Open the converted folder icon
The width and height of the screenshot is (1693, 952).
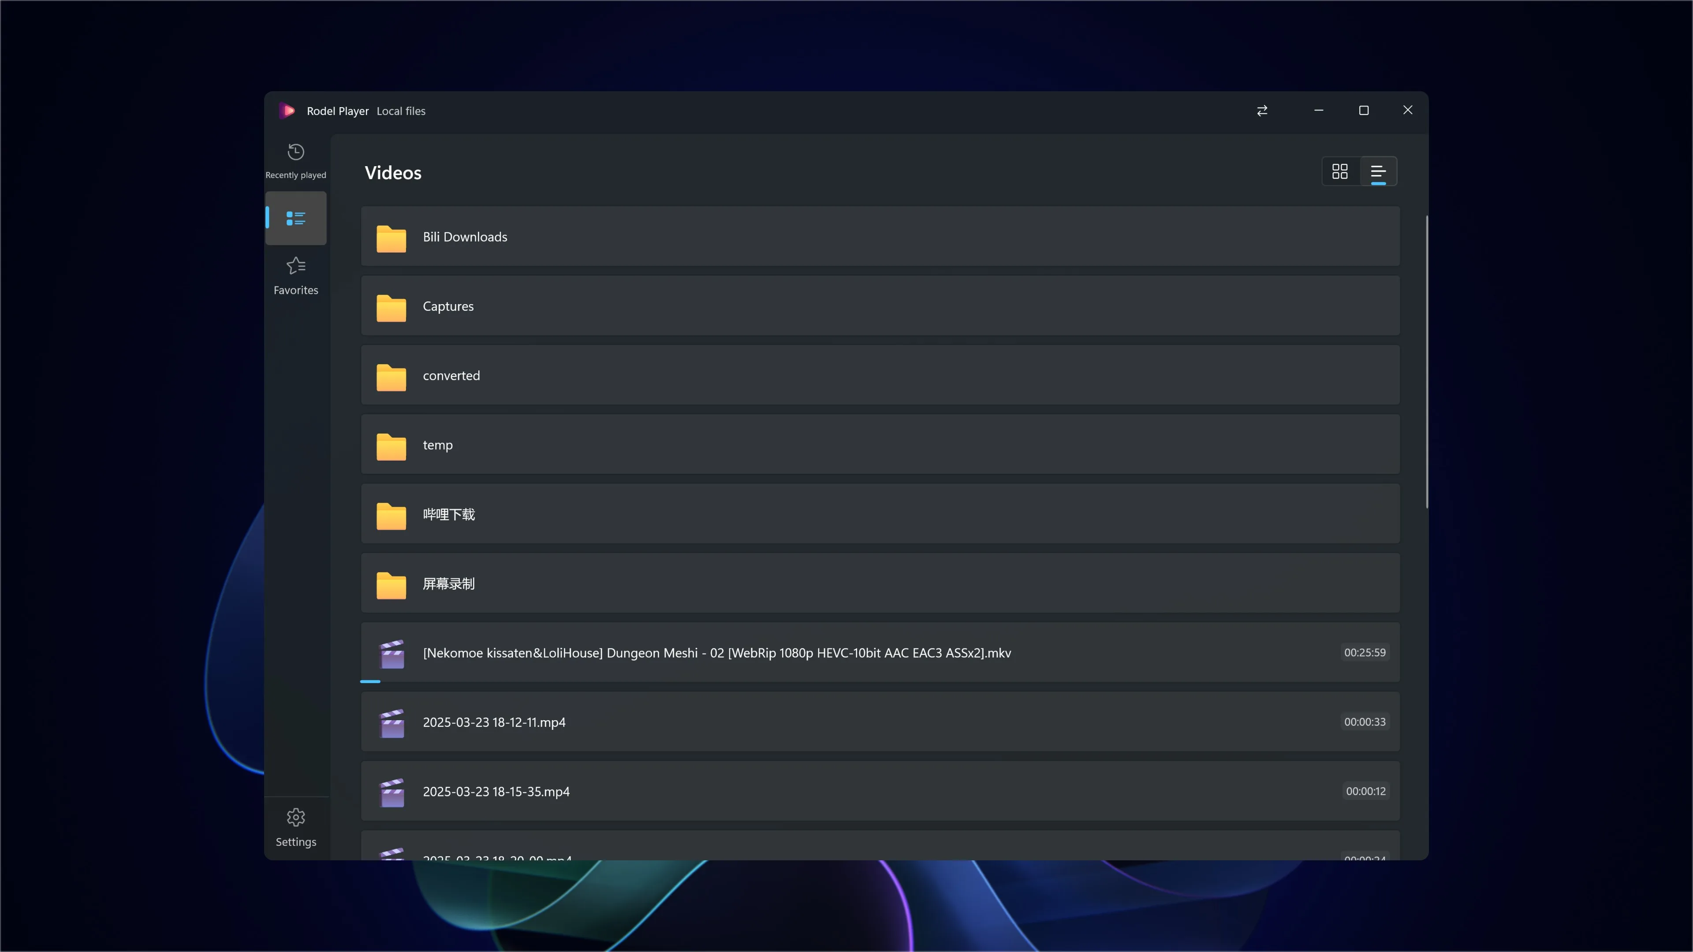pos(391,377)
